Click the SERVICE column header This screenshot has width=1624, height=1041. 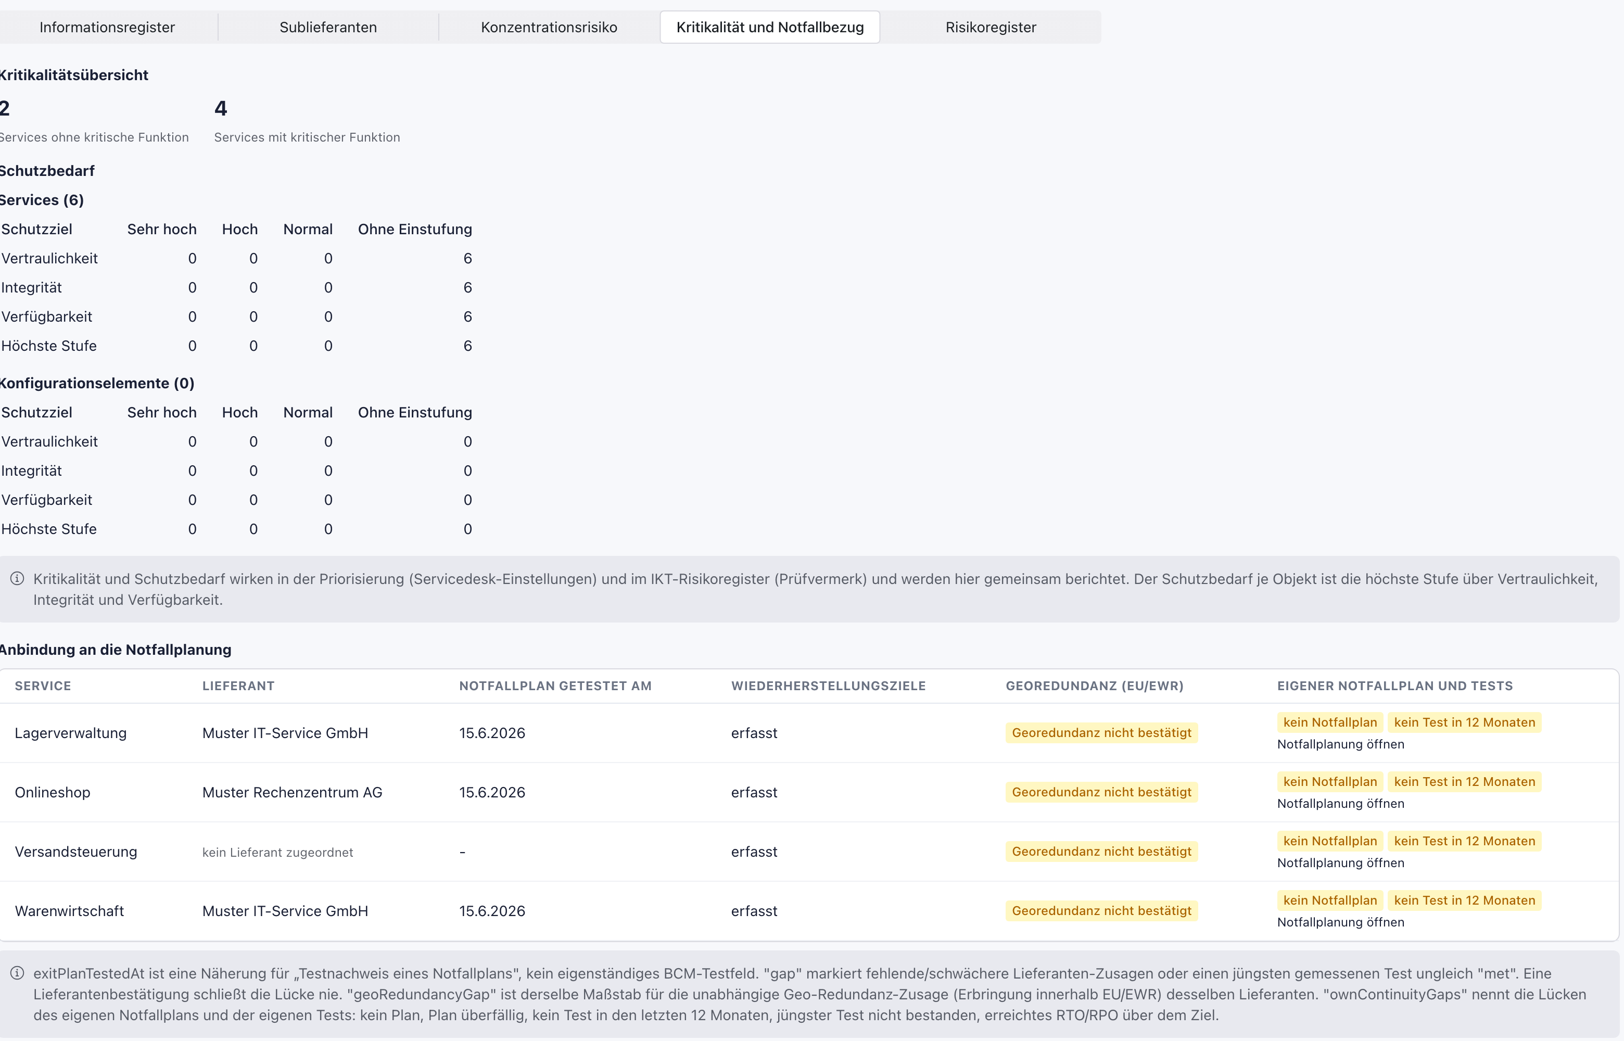coord(43,685)
